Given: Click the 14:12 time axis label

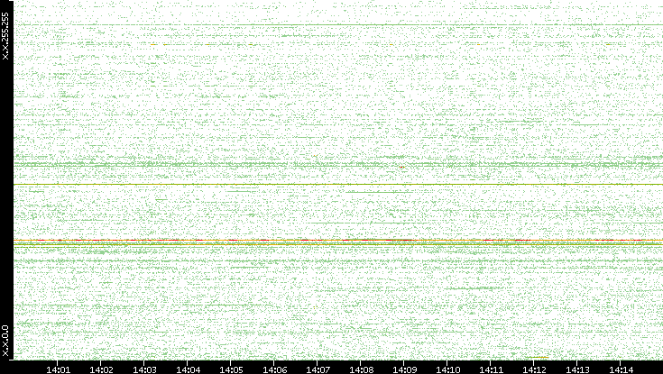Looking at the screenshot, I should [534, 370].
